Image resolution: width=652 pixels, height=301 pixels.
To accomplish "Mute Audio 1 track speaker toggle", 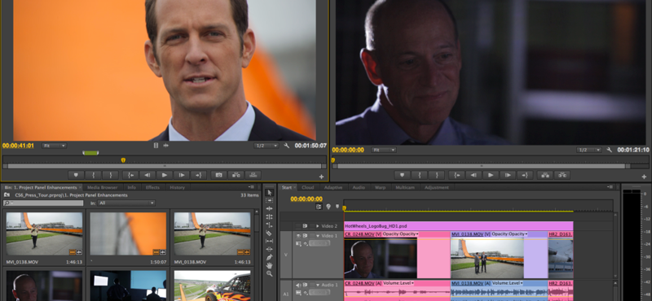I will (x=297, y=285).
